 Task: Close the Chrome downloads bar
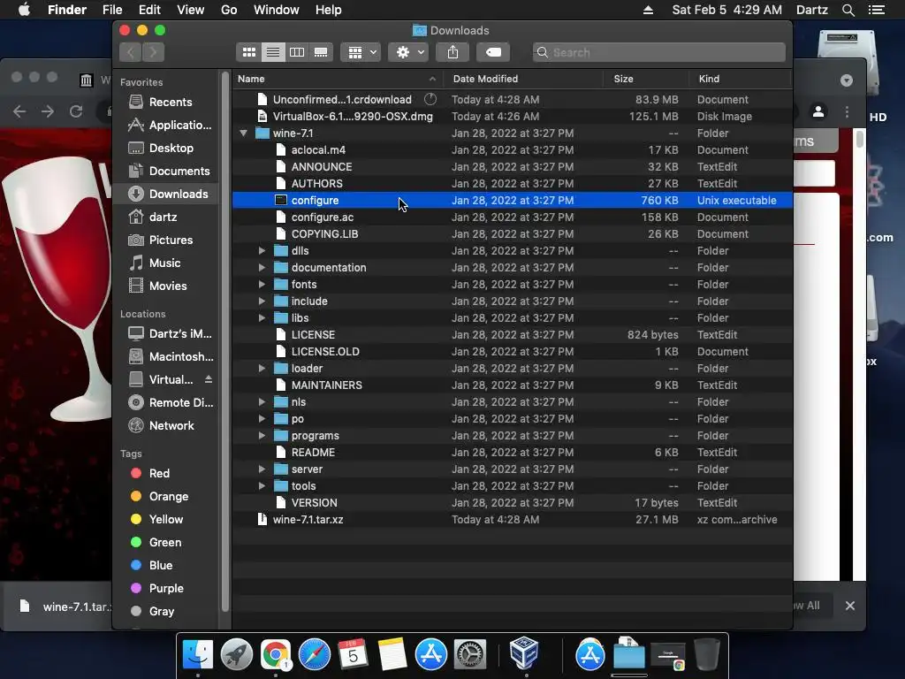pos(849,606)
